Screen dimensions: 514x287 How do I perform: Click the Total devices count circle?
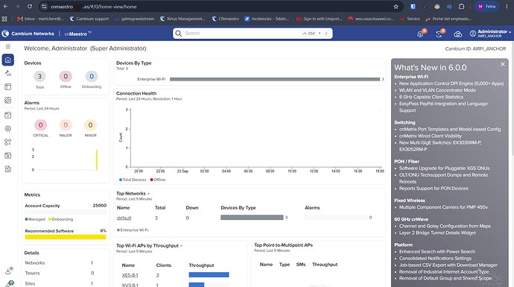tap(39, 77)
